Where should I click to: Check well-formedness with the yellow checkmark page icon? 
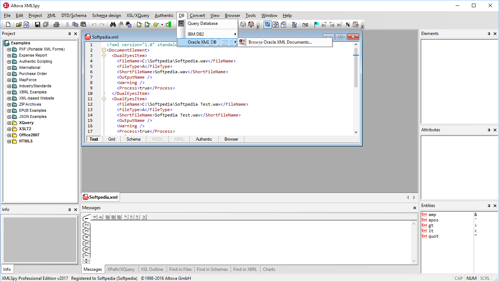point(139,25)
